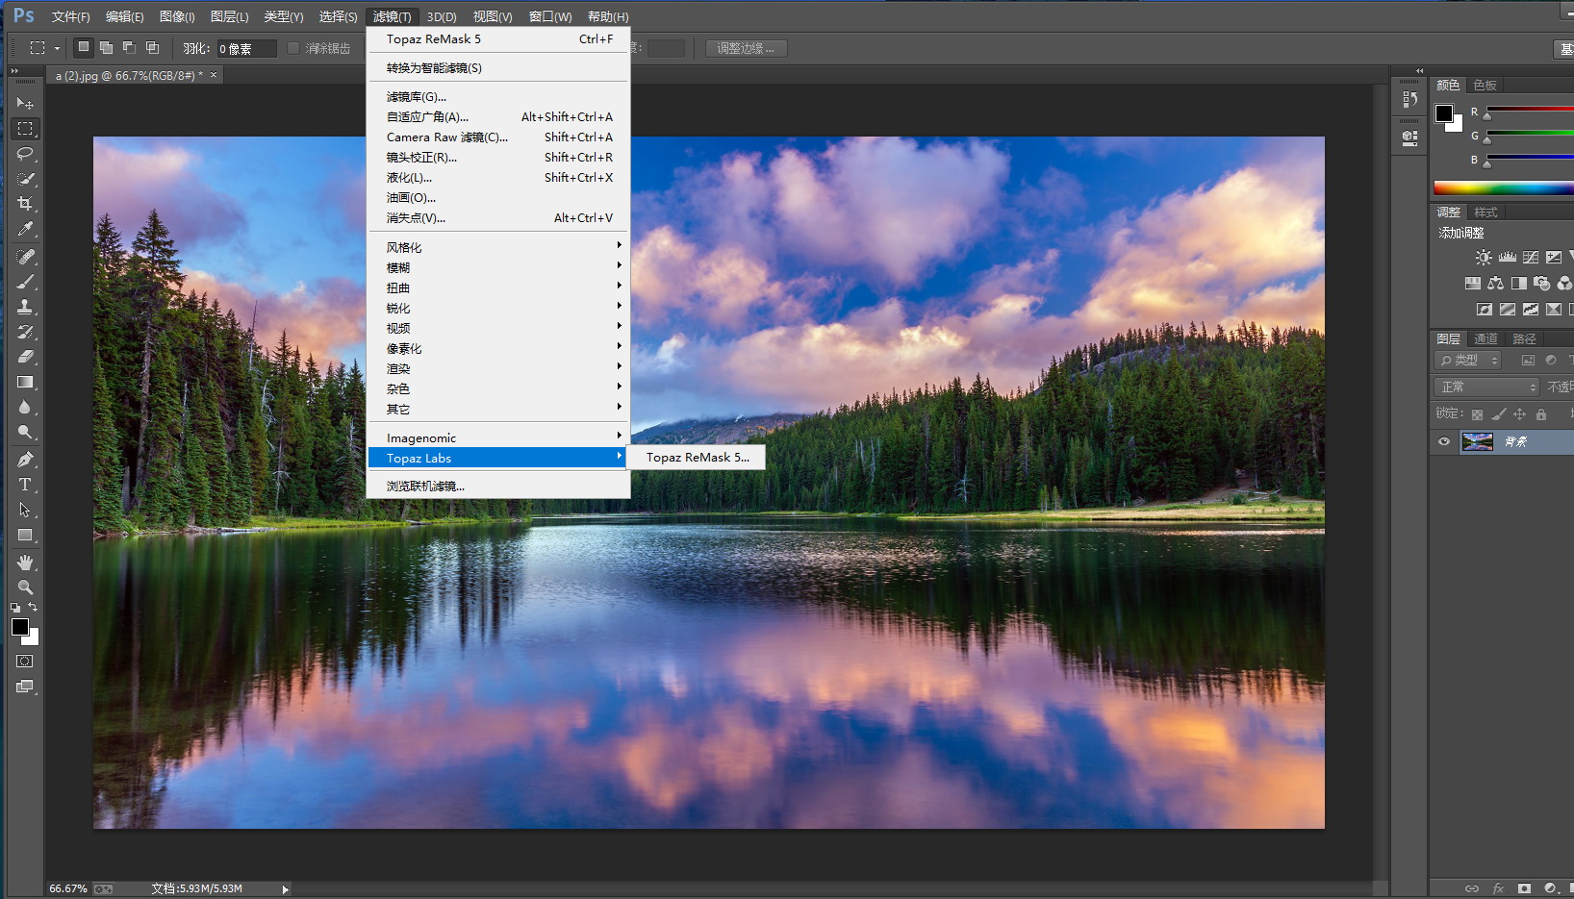Select the Move tool
The width and height of the screenshot is (1574, 899).
(25, 103)
